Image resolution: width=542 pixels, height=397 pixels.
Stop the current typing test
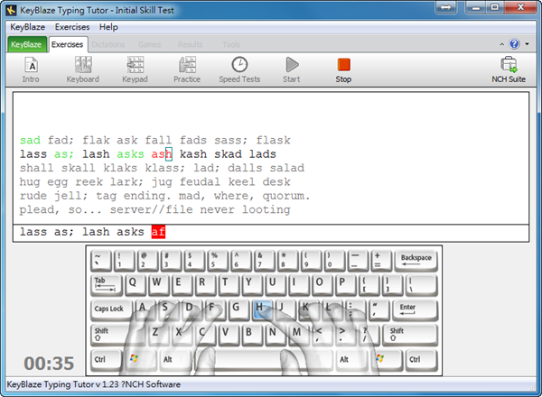click(343, 69)
